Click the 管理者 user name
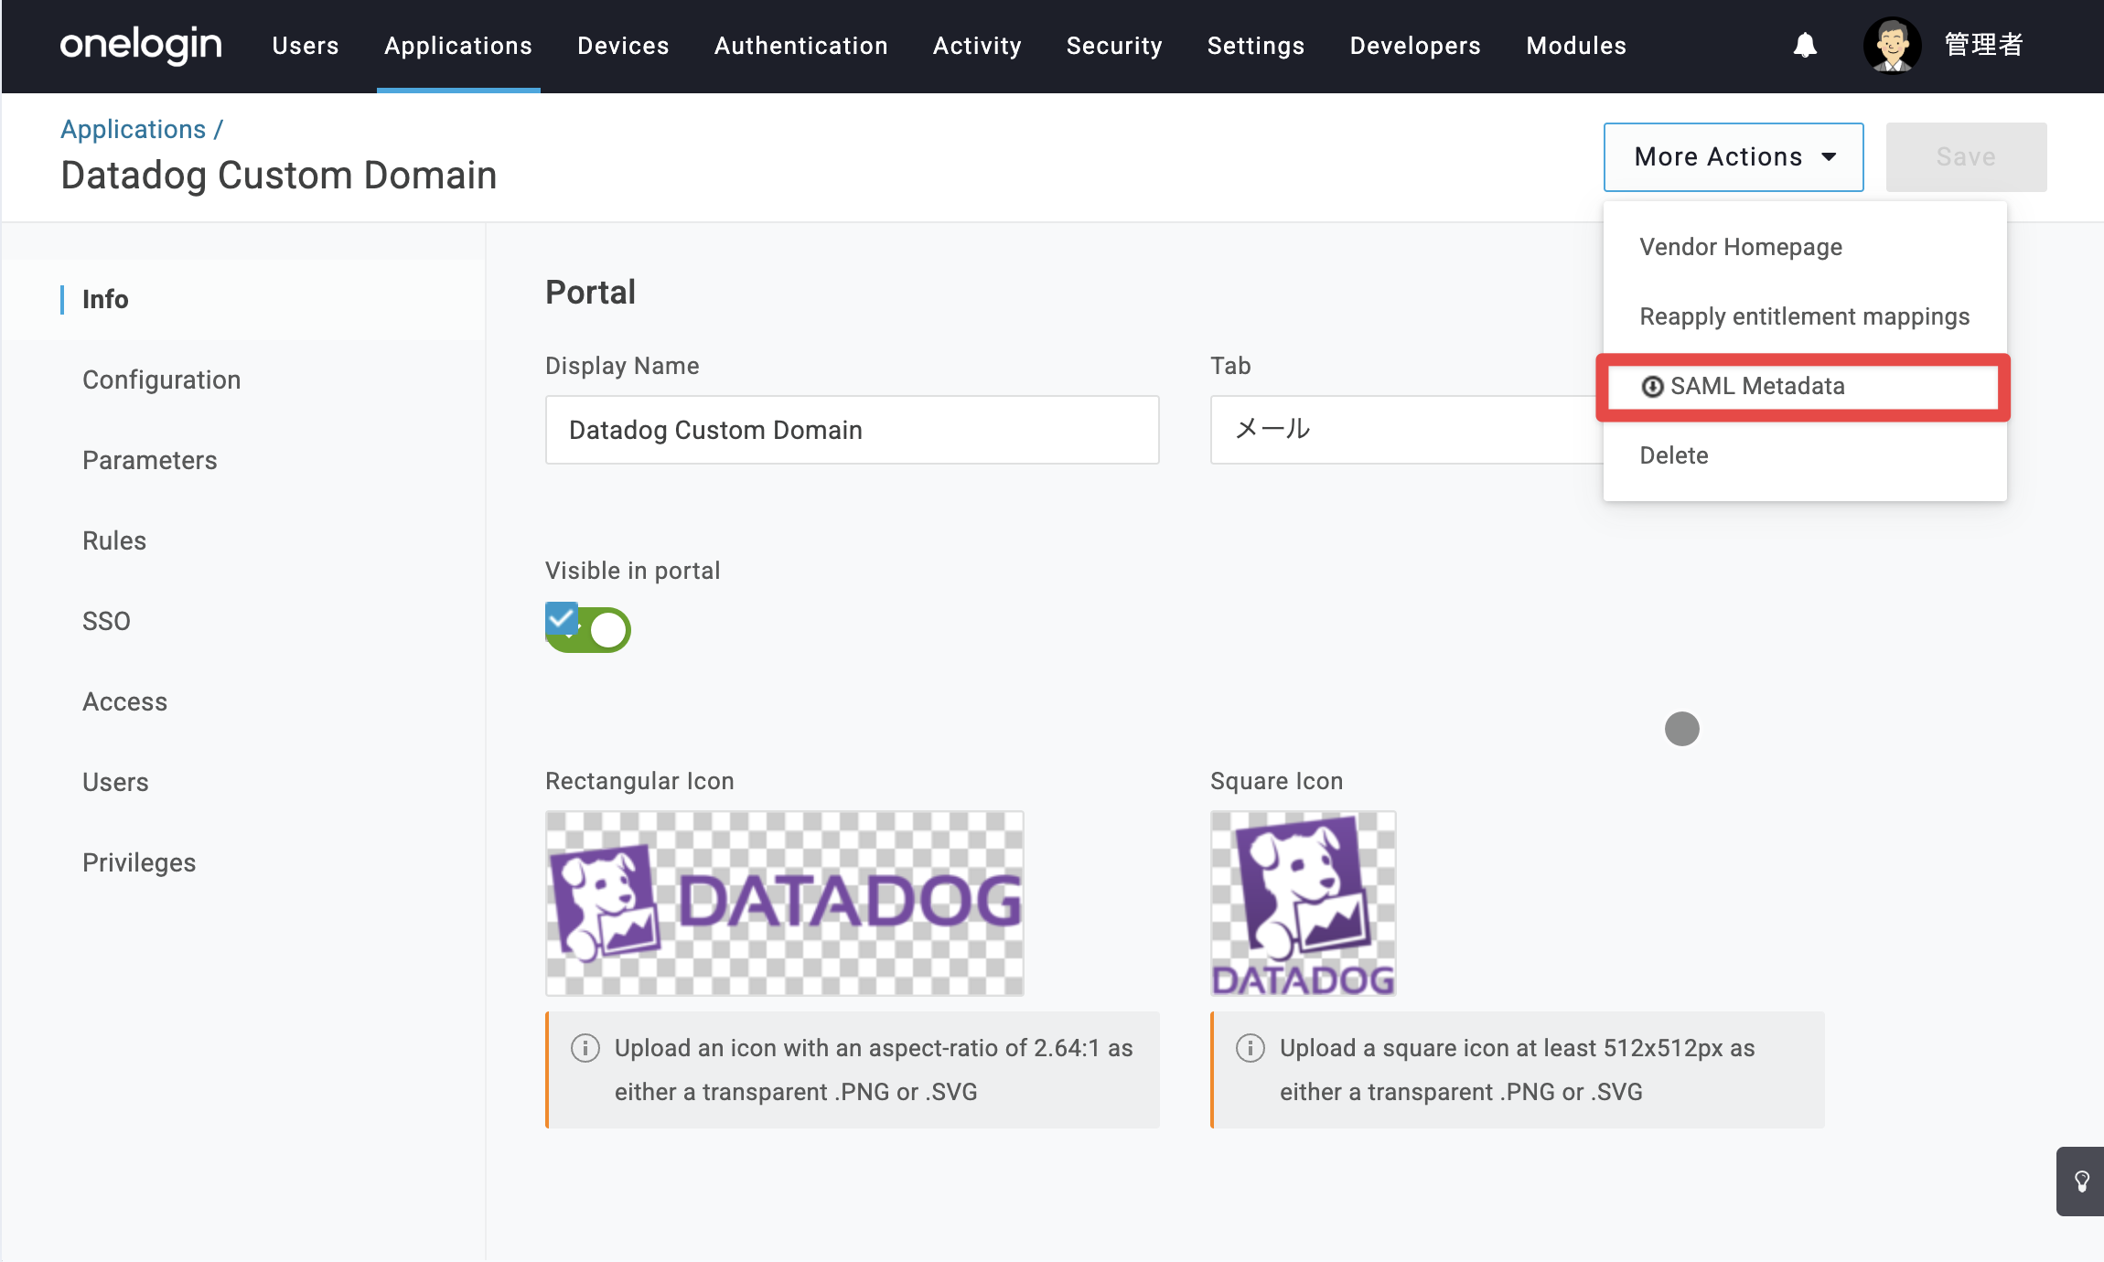Screen dimensions: 2104x1262 pos(1983,45)
